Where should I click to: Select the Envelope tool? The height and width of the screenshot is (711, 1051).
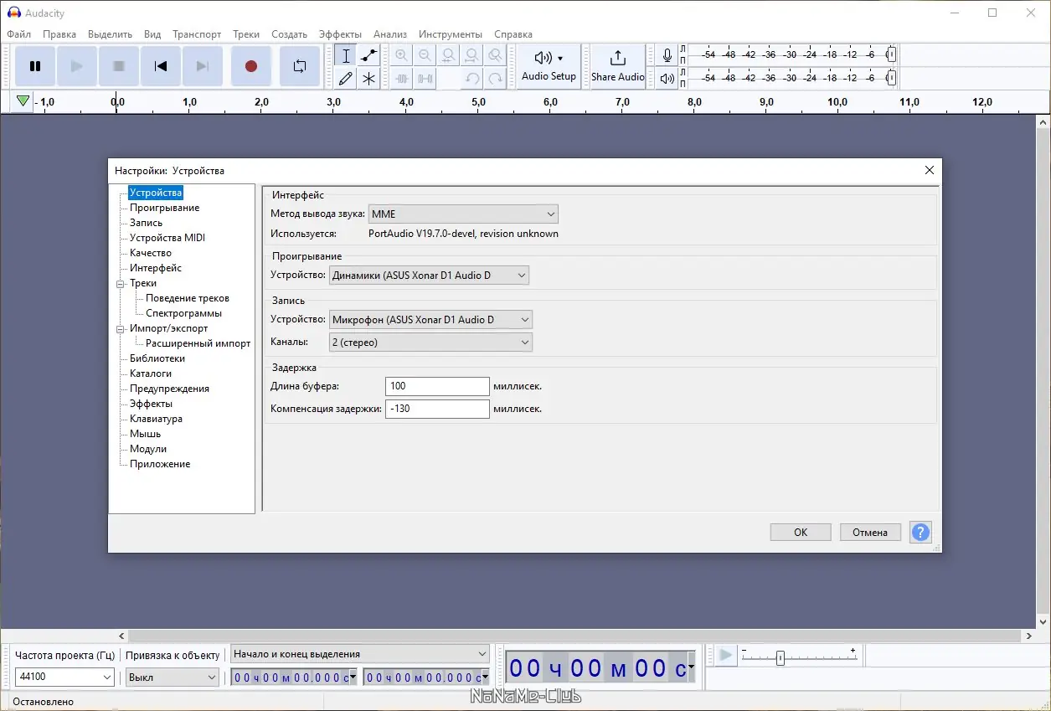pyautogui.click(x=368, y=56)
